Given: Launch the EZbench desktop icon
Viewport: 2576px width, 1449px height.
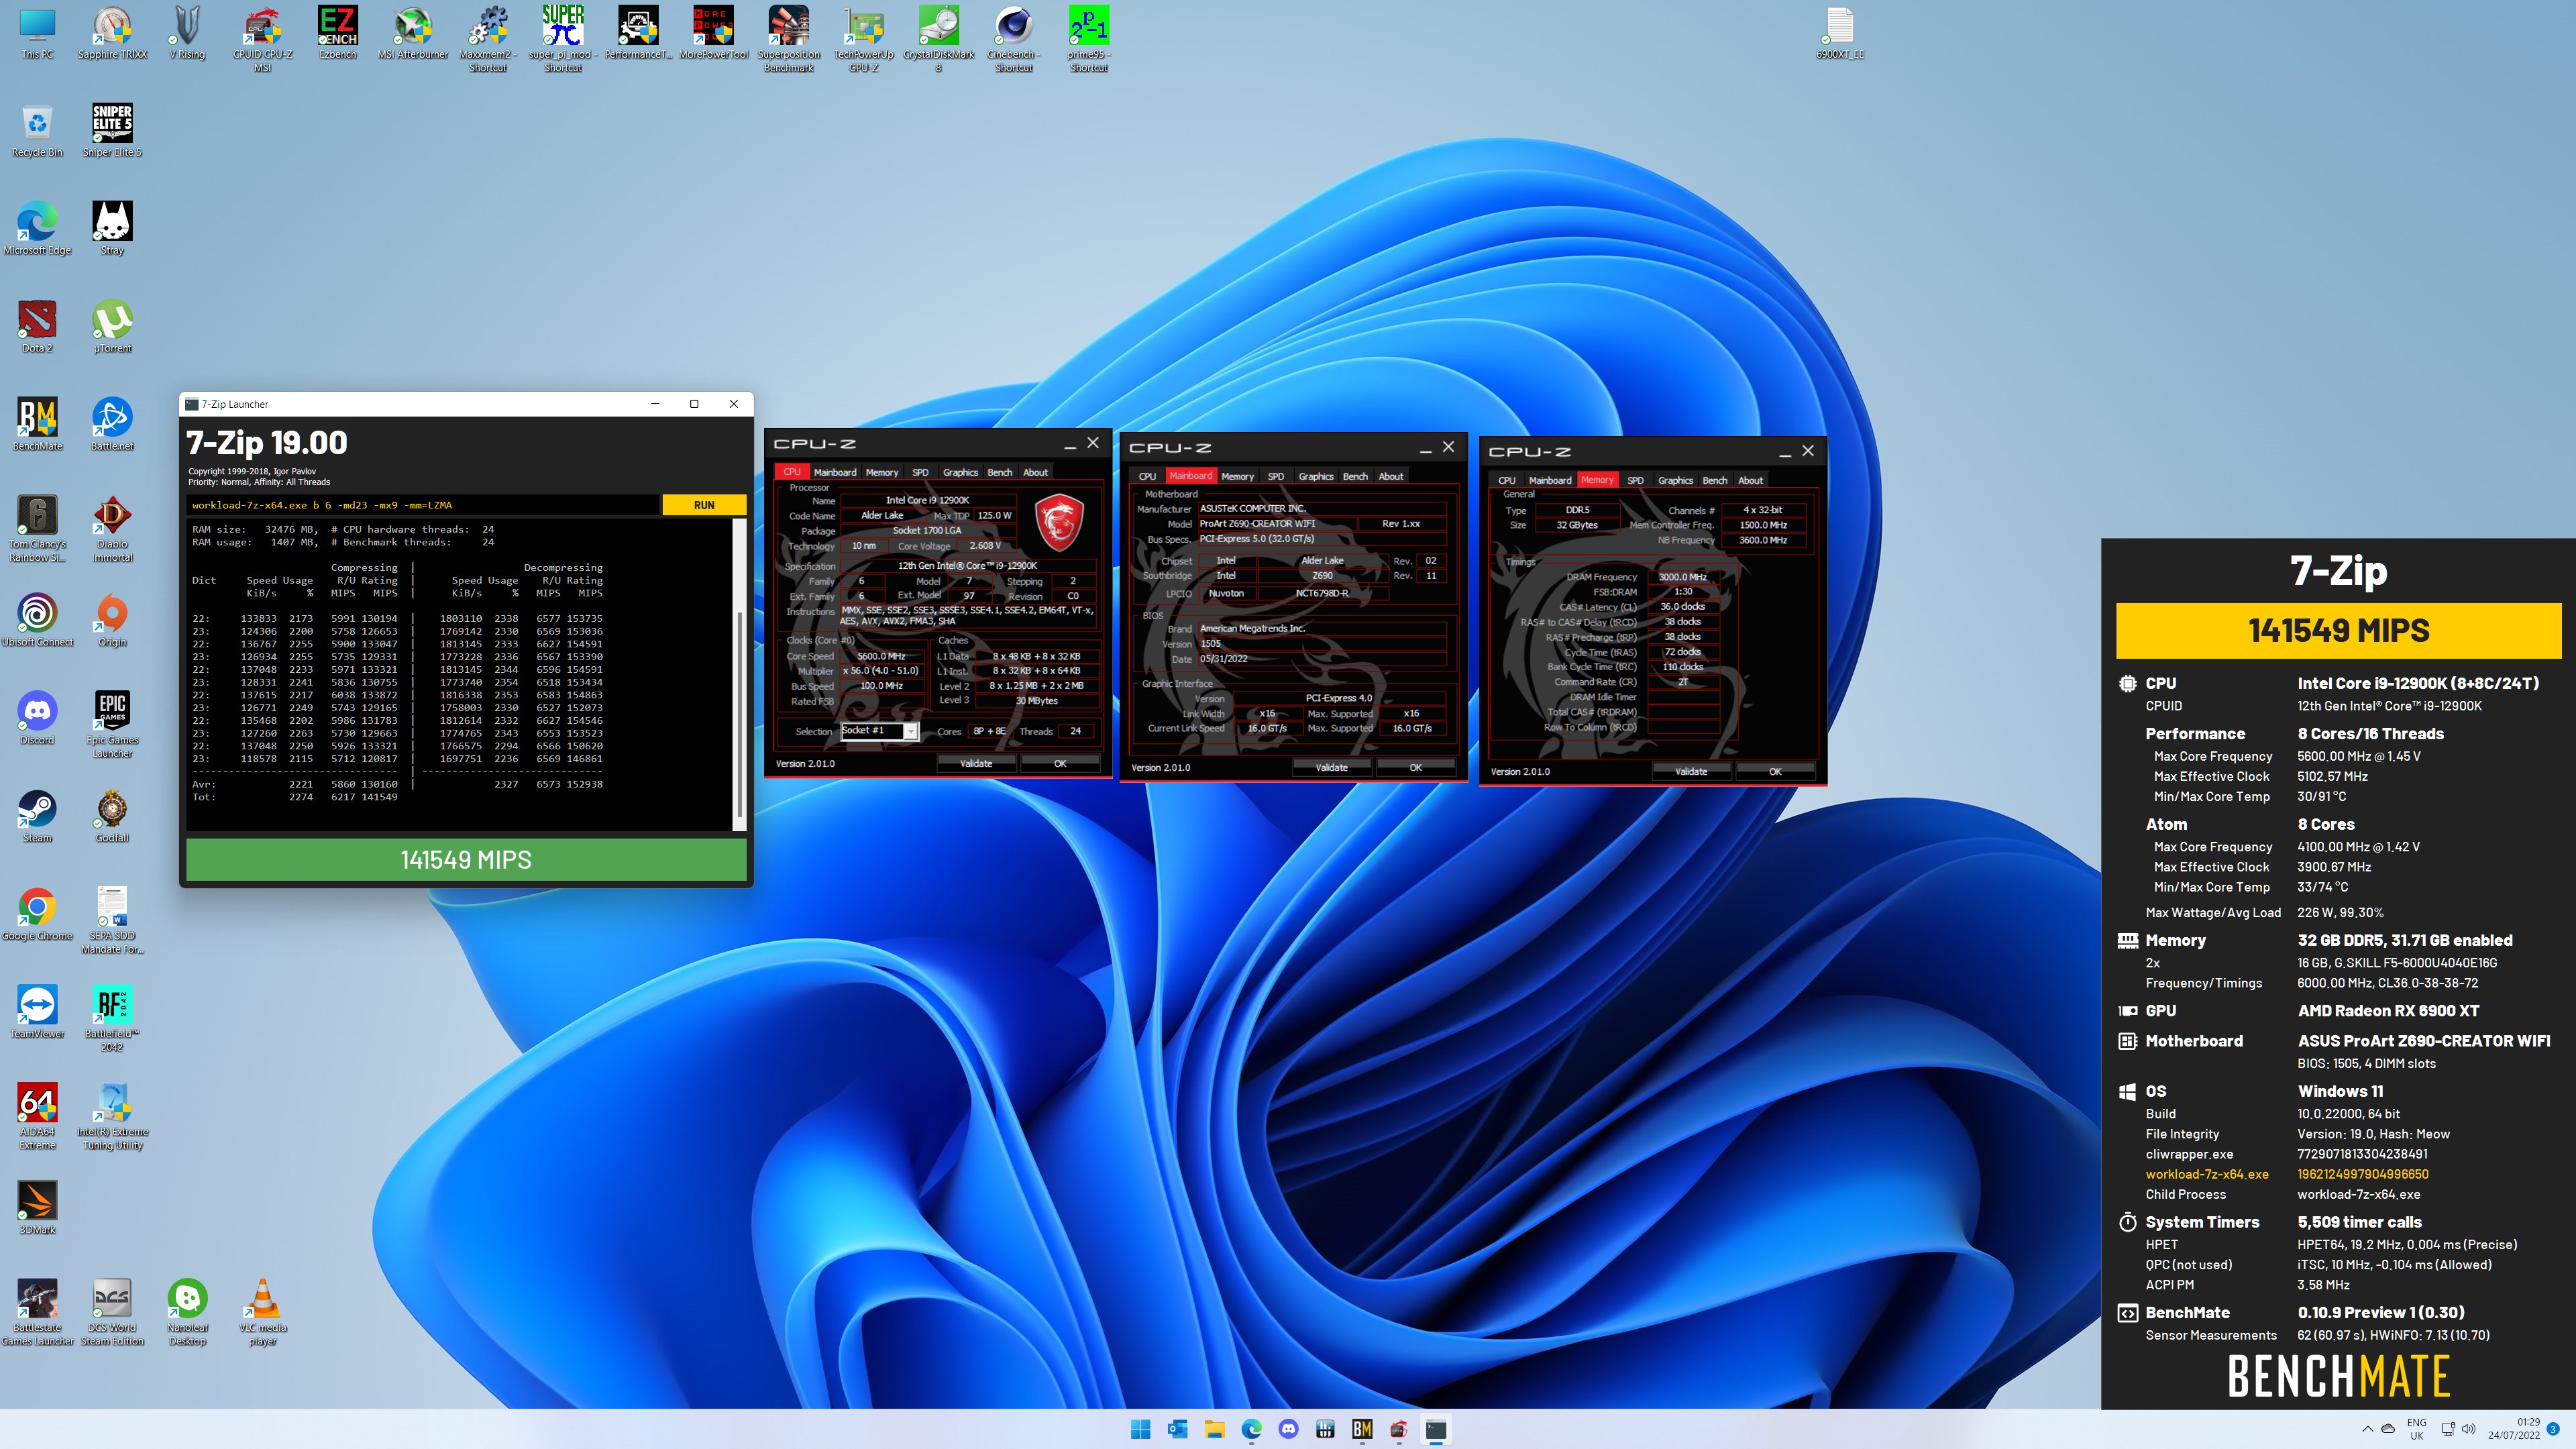Looking at the screenshot, I should 338,33.
